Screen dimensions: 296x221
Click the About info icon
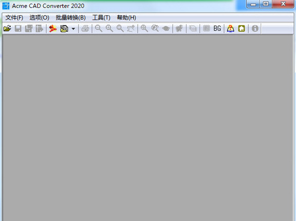click(x=255, y=28)
